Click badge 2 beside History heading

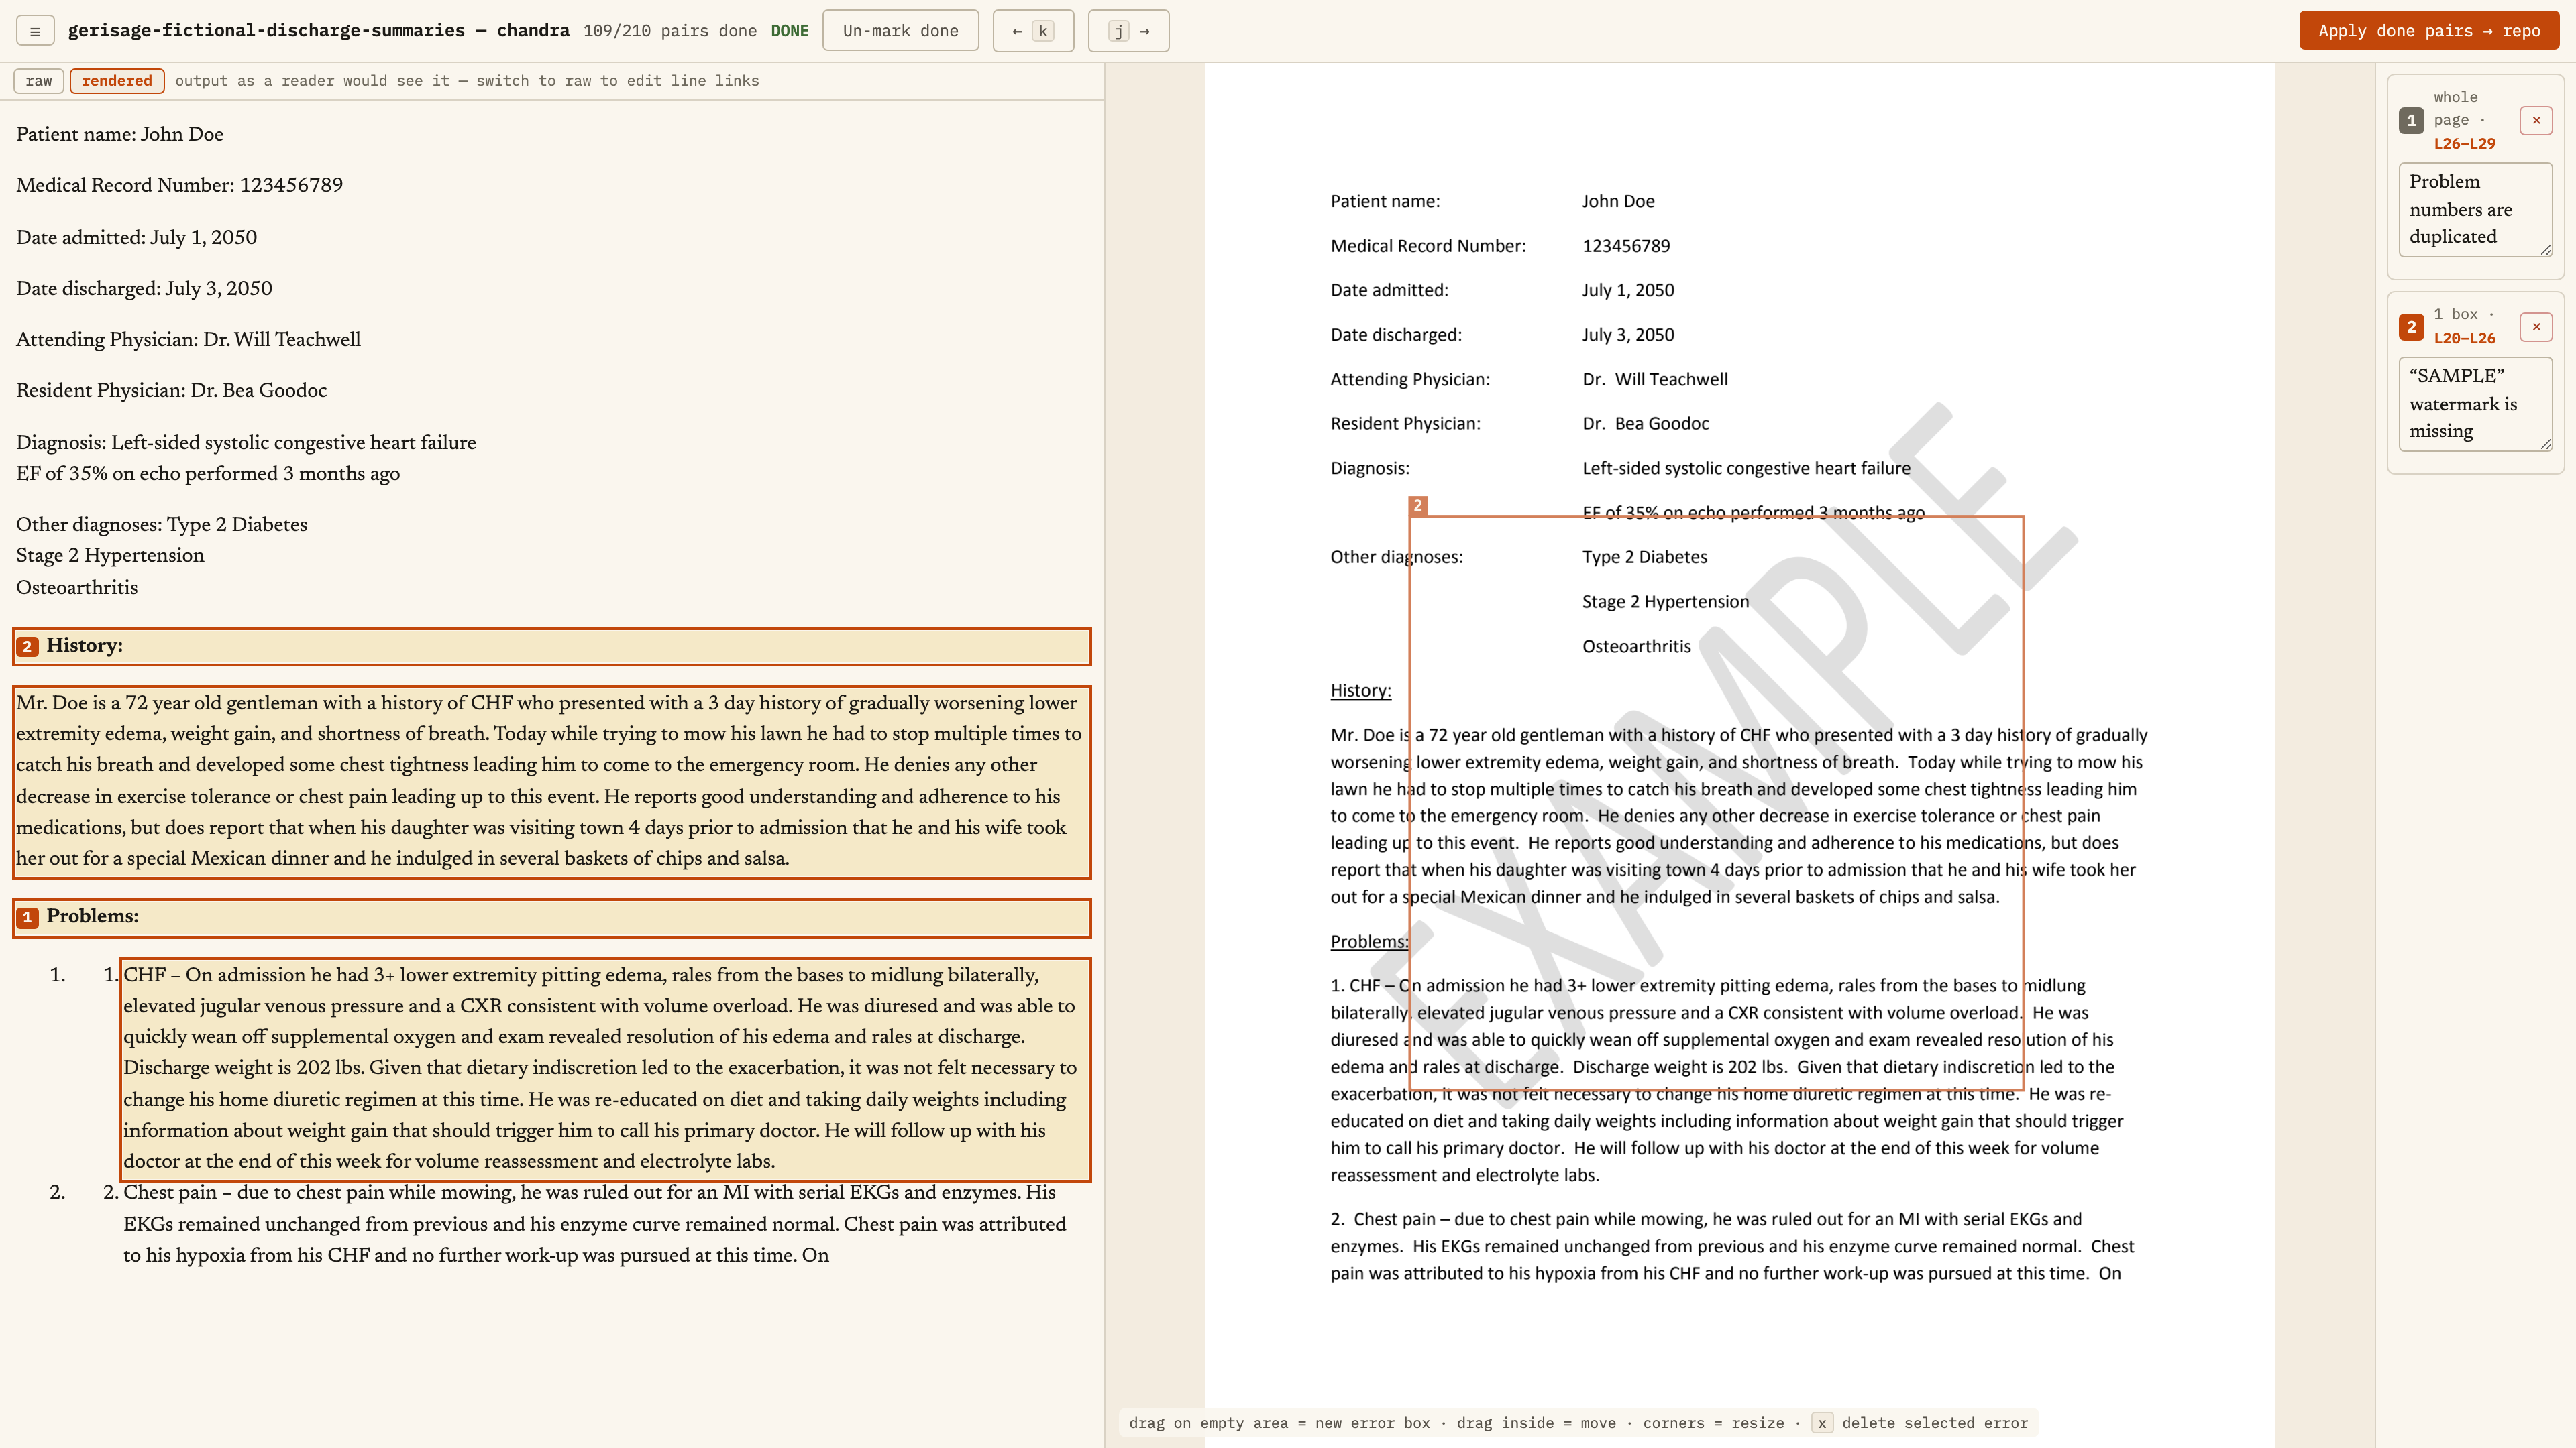pos(28,646)
